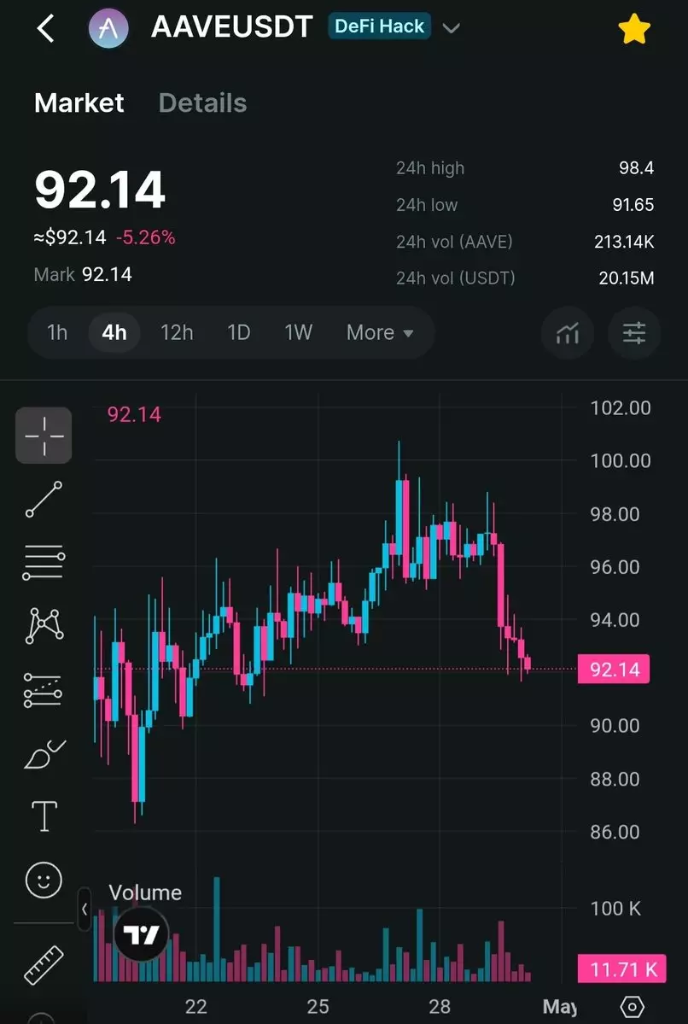Screen dimensions: 688x1024
Task: Click the -5.26% change value
Action: pyautogui.click(x=146, y=237)
